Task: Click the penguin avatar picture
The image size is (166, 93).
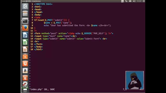Action: point(135,80)
